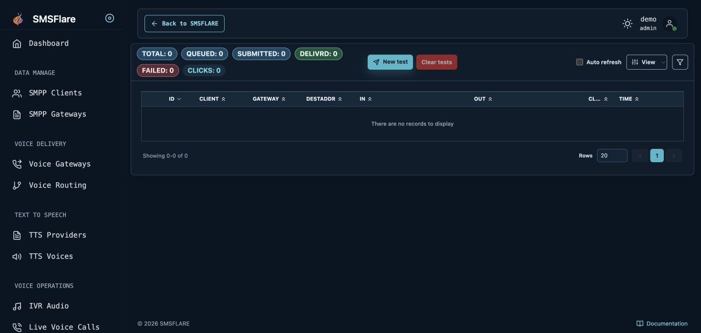Viewport: 701px width, 333px height.
Task: Click the SUBMITTED: 0 badge
Action: (x=261, y=54)
